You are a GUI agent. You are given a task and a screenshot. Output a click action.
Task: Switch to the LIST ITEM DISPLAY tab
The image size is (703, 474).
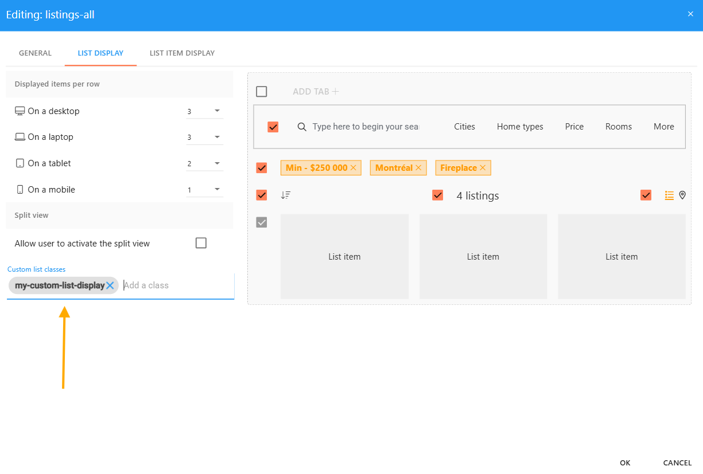(x=182, y=53)
